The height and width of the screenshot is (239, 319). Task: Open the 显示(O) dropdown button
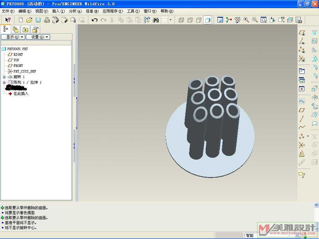(13, 37)
